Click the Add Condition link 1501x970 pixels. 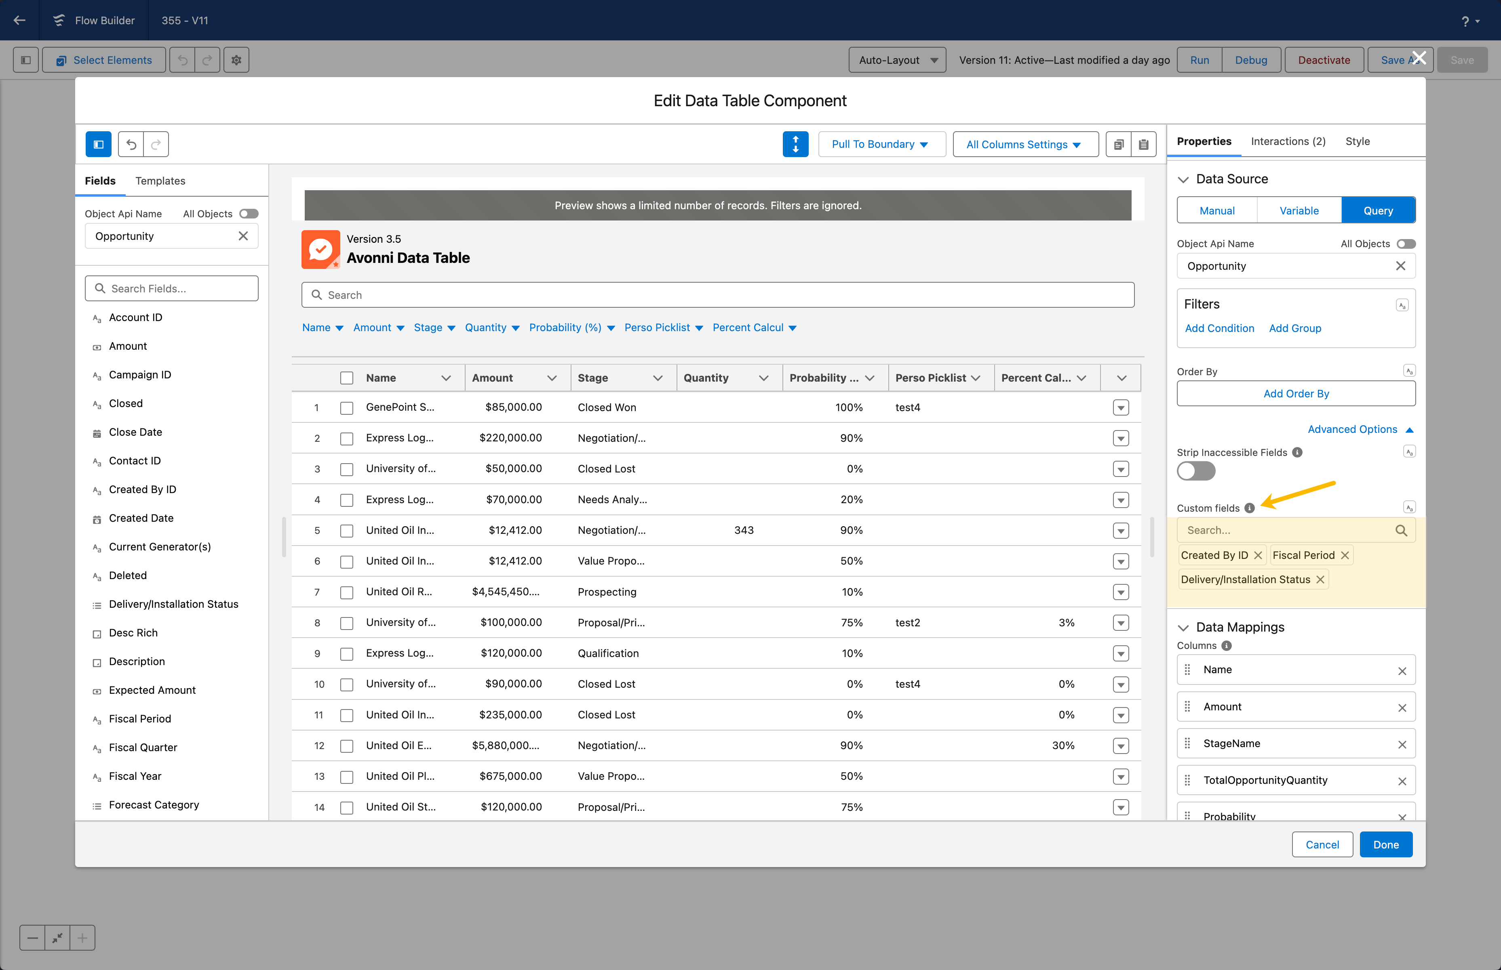coord(1219,328)
